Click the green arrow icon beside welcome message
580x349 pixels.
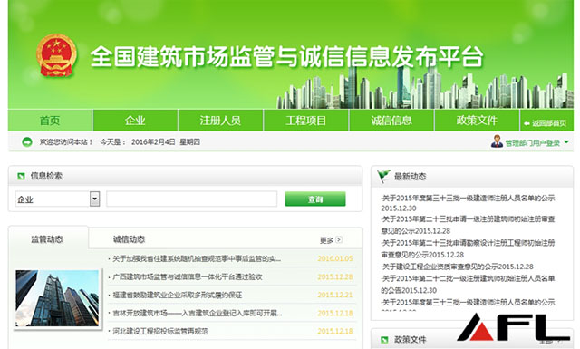(x=27, y=141)
